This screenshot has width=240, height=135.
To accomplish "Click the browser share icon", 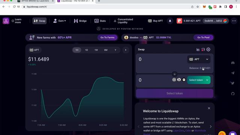I will click(x=192, y=7).
